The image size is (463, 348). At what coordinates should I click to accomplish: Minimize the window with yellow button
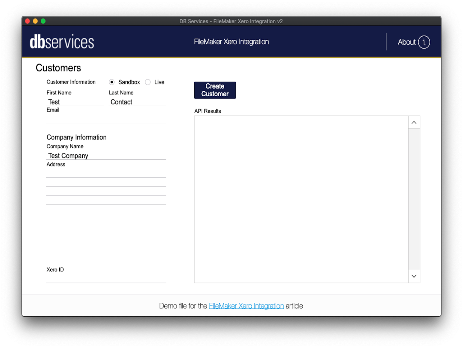tap(35, 21)
